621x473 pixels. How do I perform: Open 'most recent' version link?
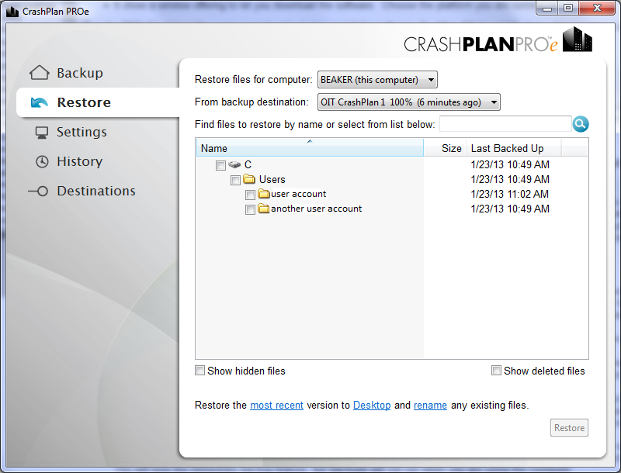coord(276,405)
